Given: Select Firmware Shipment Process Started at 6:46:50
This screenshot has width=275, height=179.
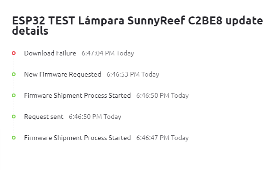Looking at the screenshot, I should 77,95.
